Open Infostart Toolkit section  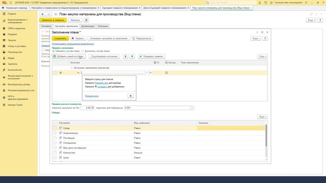15,105
